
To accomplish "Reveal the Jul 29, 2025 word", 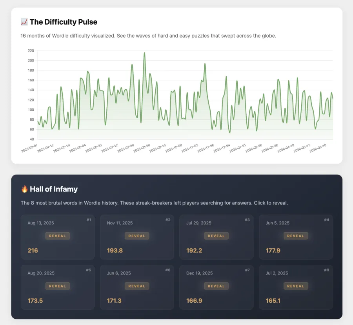I will 217,236.
